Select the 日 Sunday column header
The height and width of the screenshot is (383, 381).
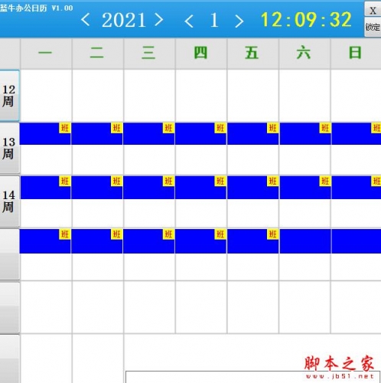(356, 54)
